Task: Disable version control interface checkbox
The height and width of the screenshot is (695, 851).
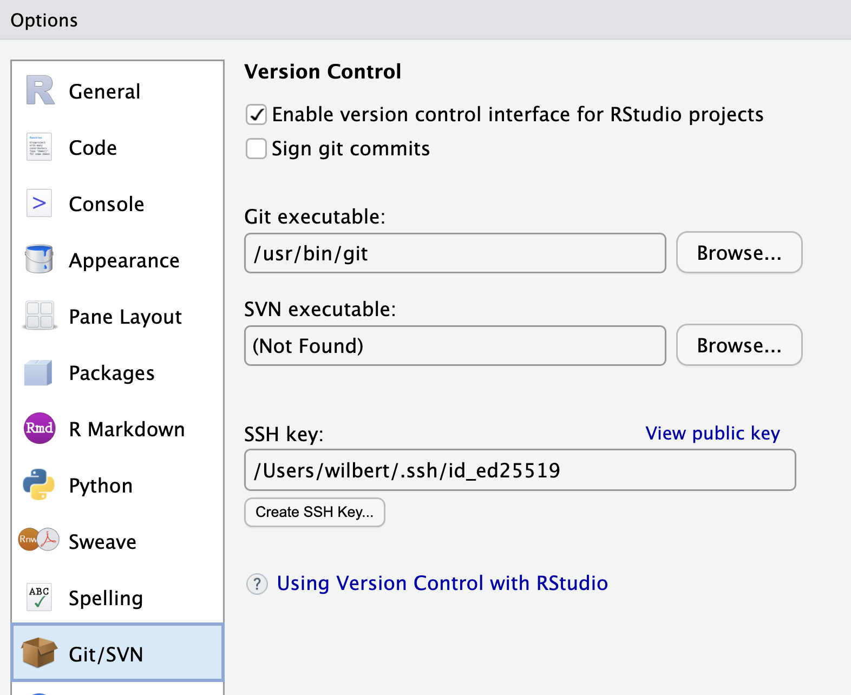Action: pos(256,115)
